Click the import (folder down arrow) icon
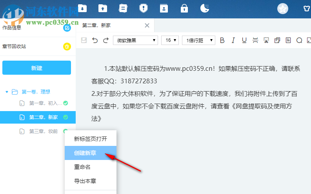Image resolution: width=311 pixels, height=194 pixels. (82, 9)
